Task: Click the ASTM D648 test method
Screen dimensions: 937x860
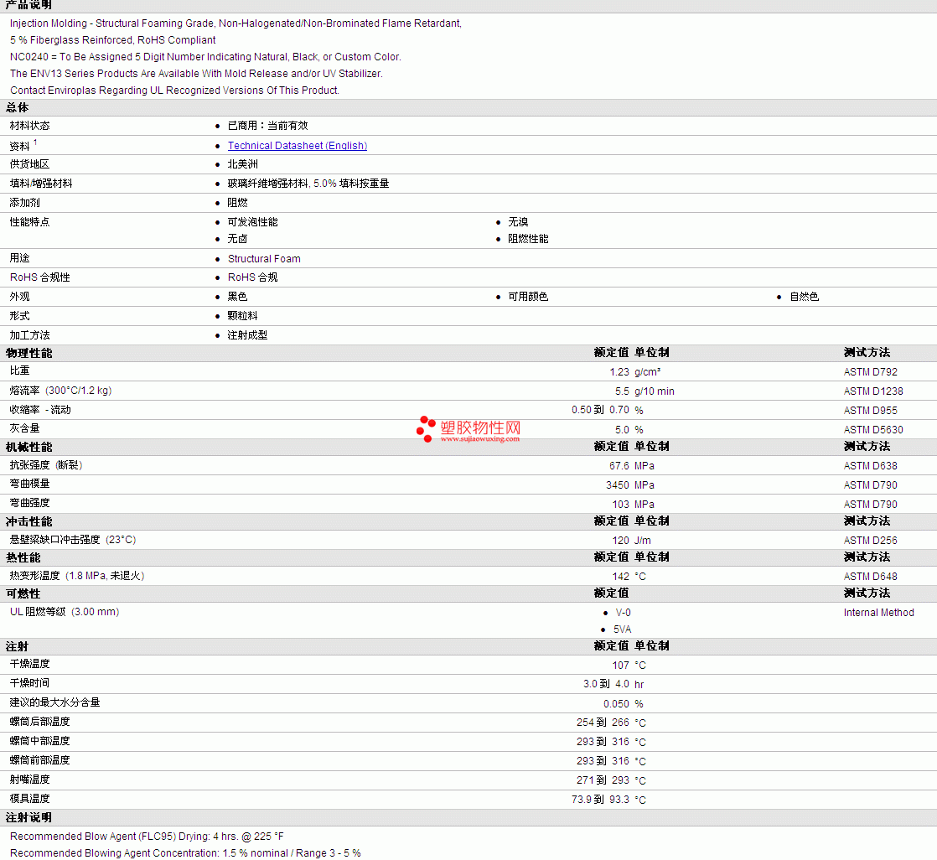Action: click(x=870, y=577)
